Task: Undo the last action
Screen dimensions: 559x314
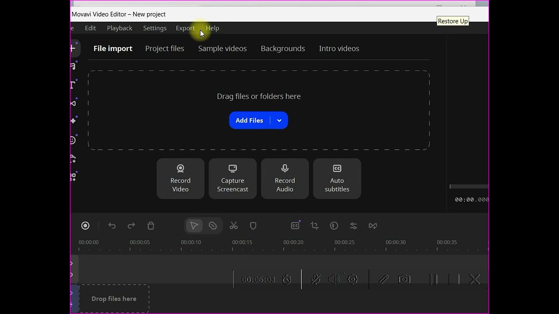Action: click(x=112, y=225)
